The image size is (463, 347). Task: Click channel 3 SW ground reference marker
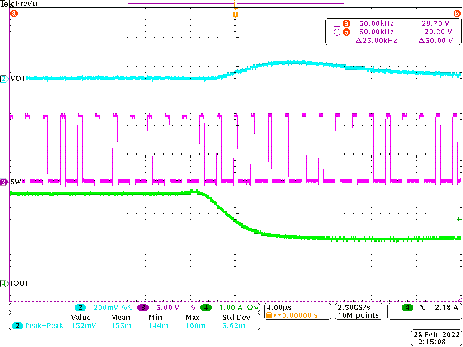[x=4, y=182]
